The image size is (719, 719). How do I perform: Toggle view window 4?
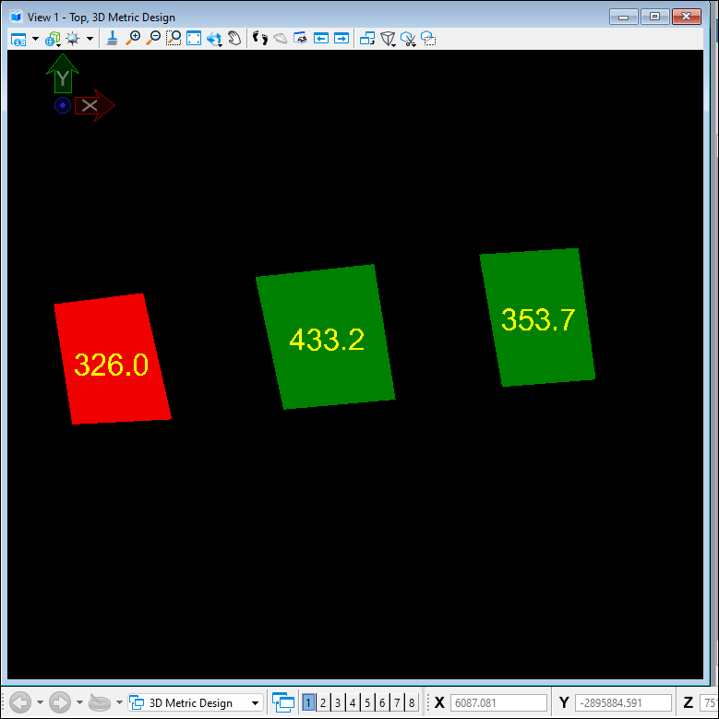coord(353,702)
